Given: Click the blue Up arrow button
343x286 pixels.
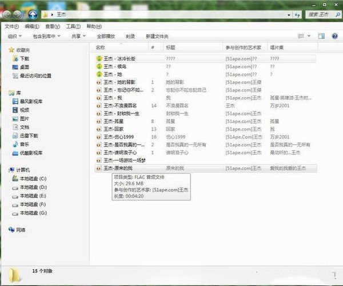Looking at the screenshot, I should point(33,14).
